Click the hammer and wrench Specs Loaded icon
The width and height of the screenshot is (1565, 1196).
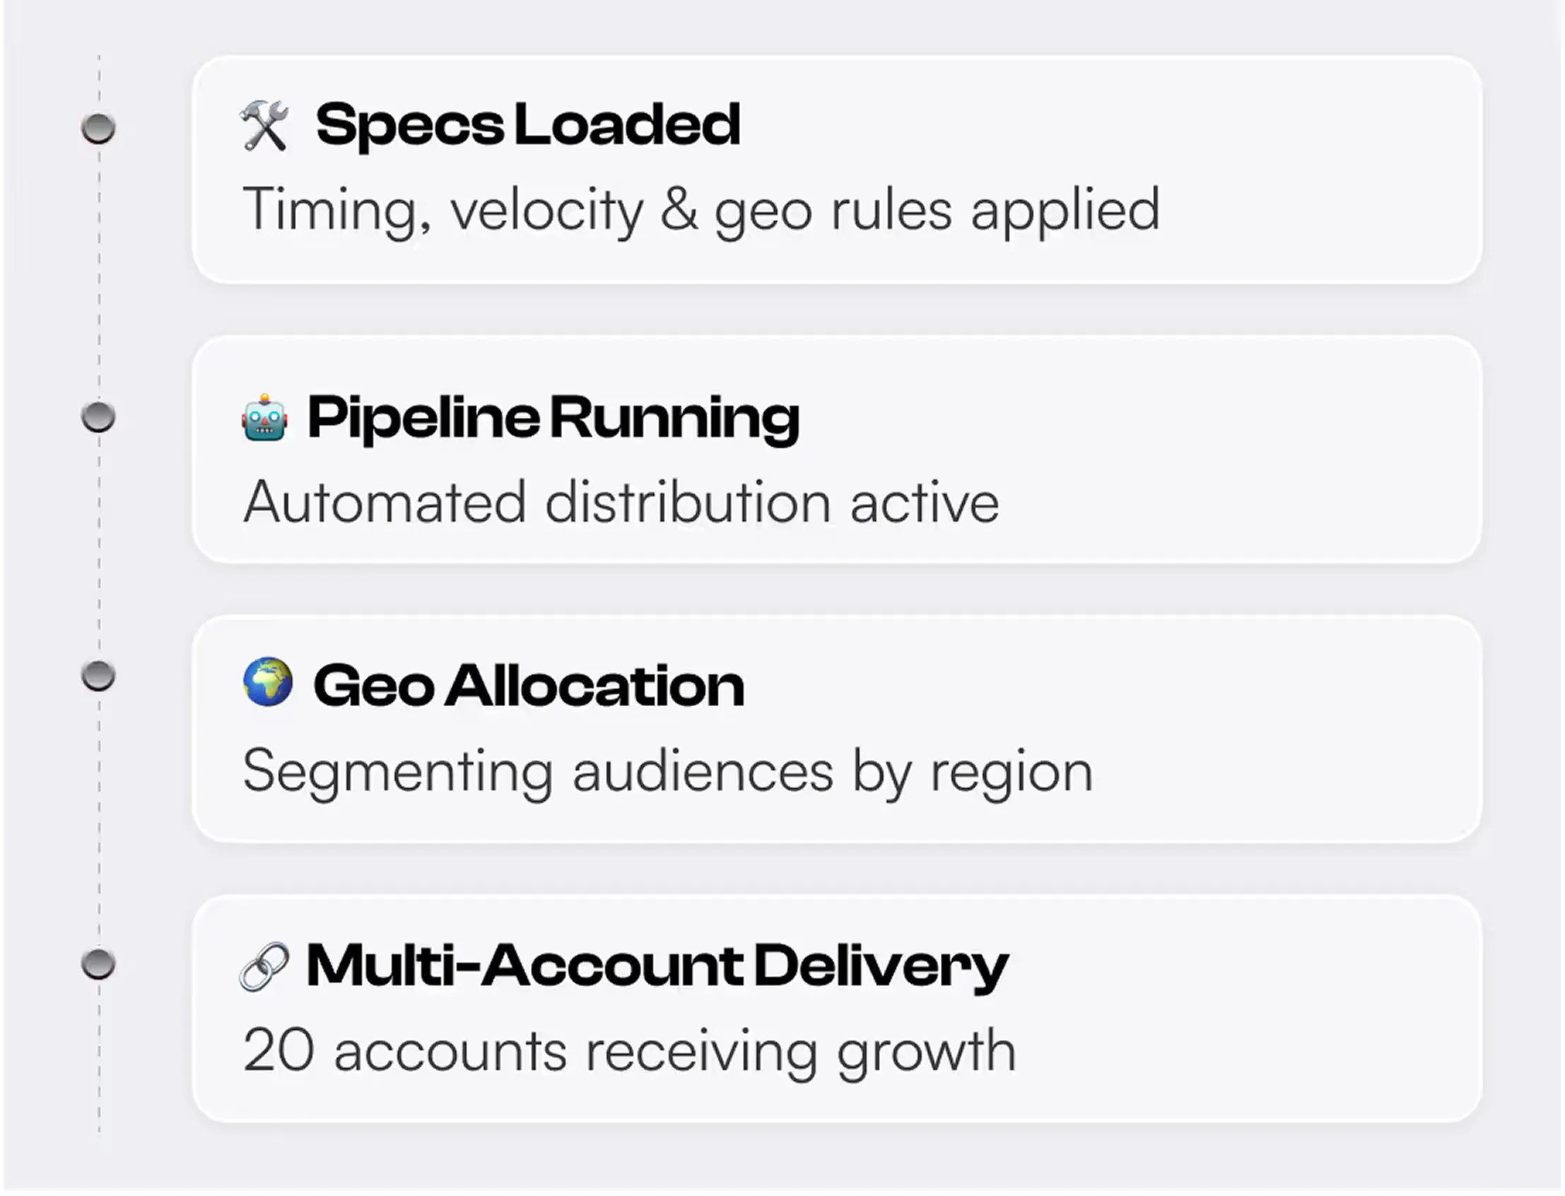266,125
